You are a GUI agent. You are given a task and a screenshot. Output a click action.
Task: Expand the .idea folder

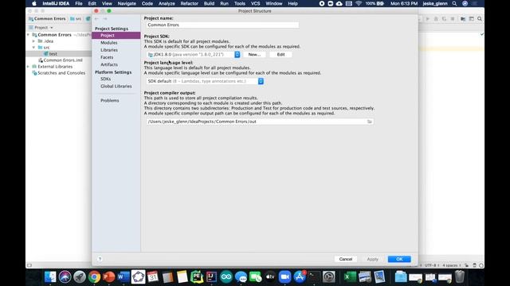(x=33, y=41)
